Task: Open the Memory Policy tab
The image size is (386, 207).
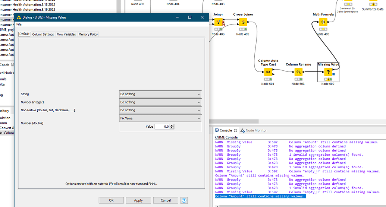Action: (88, 34)
